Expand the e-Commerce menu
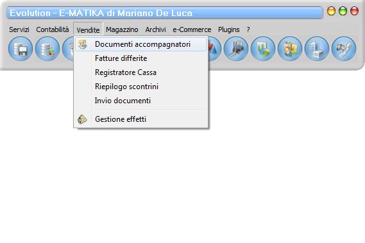 click(192, 29)
